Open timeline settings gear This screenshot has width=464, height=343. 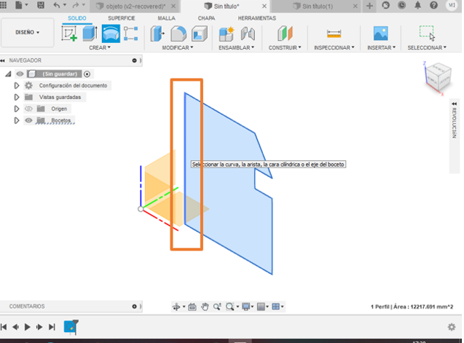[452, 327]
